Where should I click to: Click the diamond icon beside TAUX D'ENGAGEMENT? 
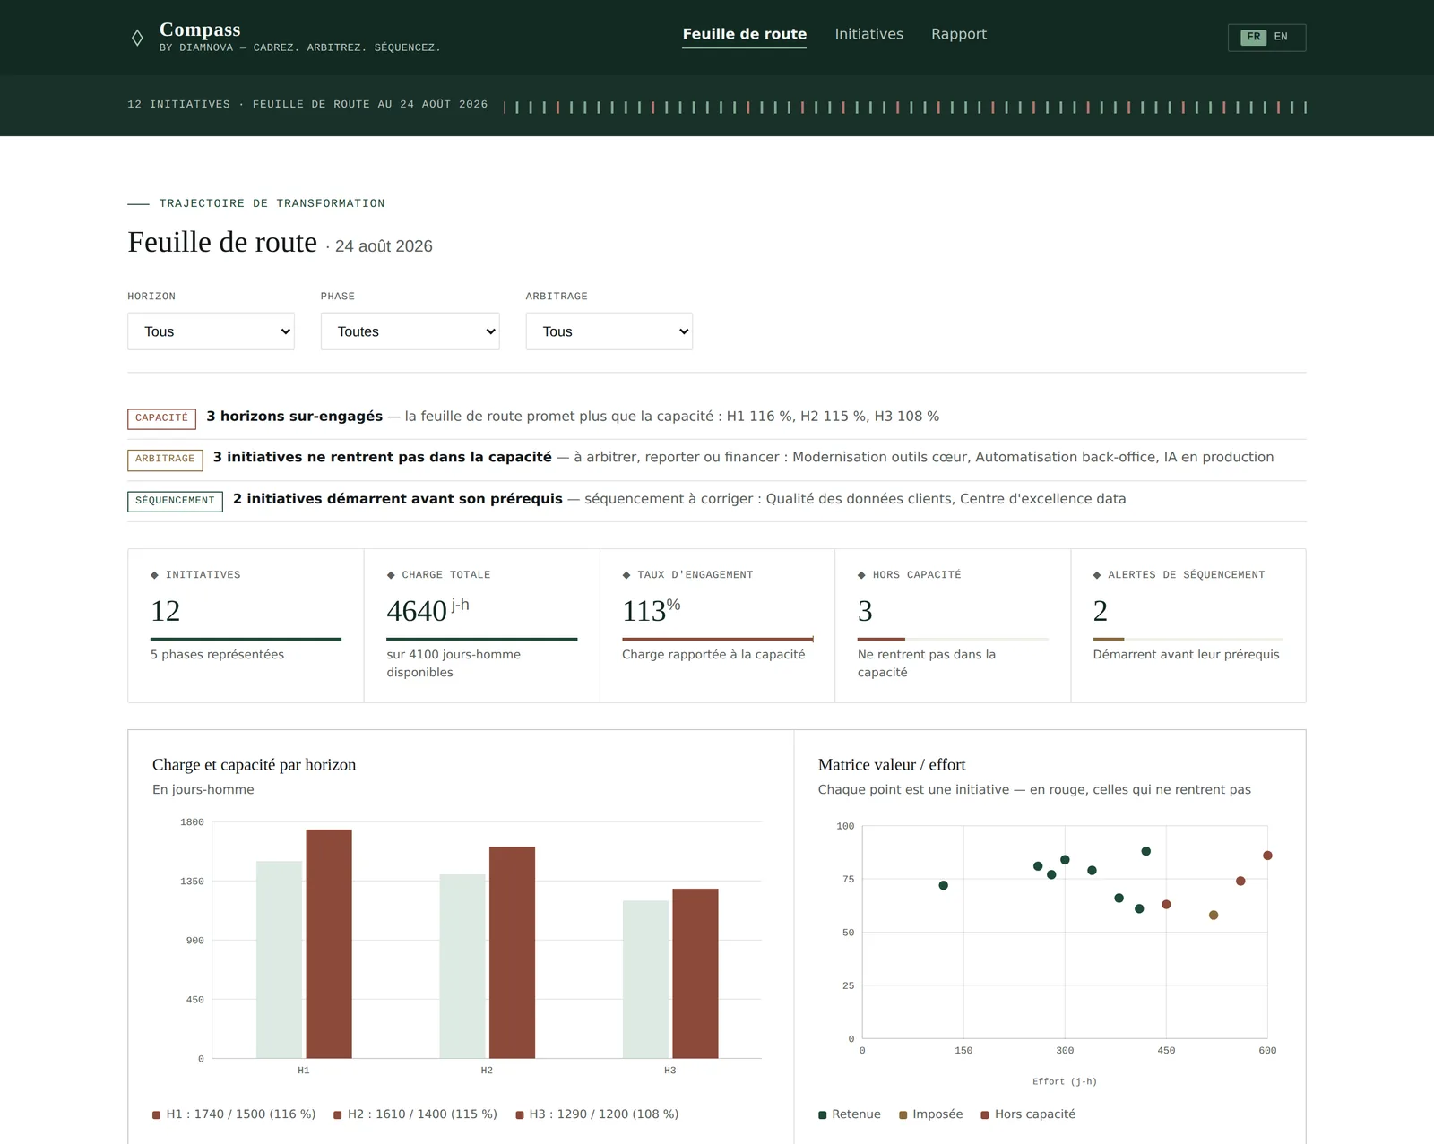coord(626,575)
